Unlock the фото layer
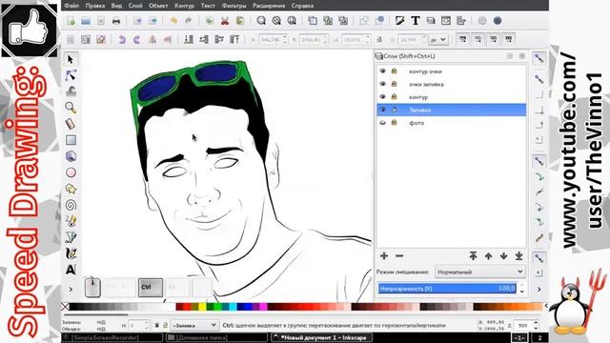The width and height of the screenshot is (610, 343). coord(394,123)
